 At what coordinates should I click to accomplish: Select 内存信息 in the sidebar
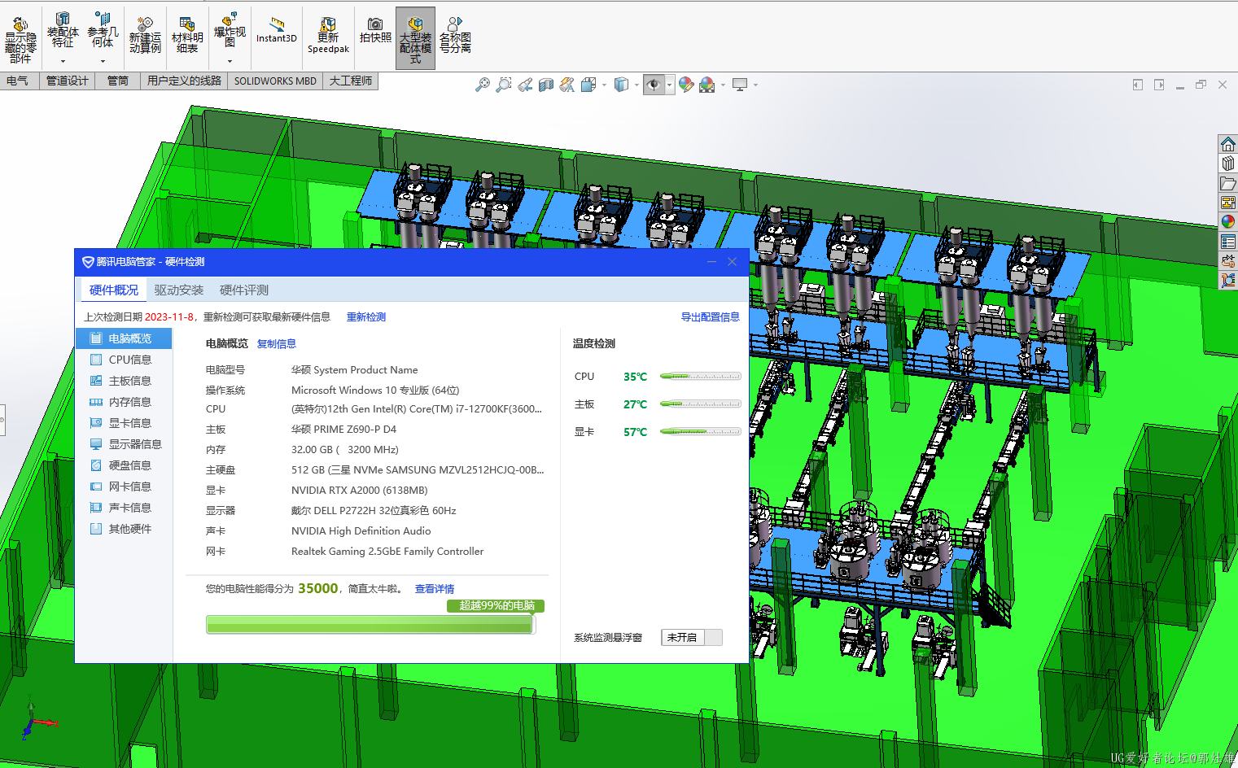pos(125,402)
